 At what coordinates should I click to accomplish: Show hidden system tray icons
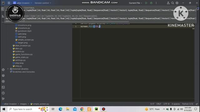(164, 109)
